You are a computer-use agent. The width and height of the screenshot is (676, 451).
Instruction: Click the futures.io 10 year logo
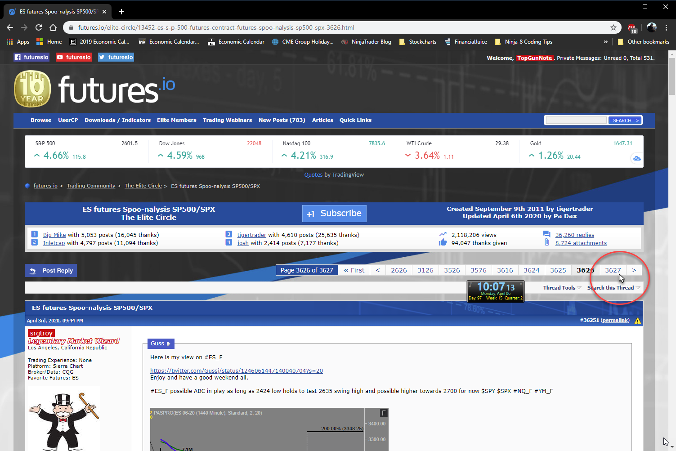click(x=95, y=89)
